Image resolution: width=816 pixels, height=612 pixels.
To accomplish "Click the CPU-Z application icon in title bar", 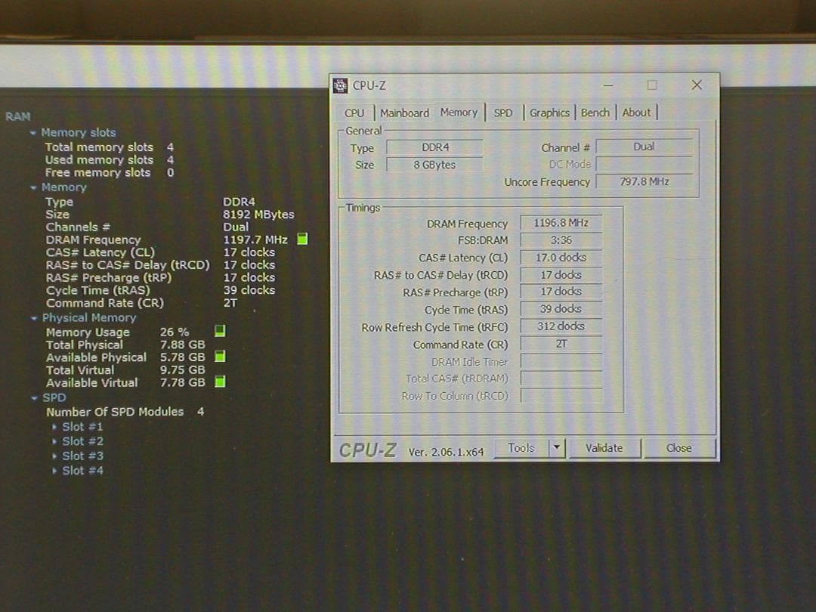I will [x=340, y=85].
